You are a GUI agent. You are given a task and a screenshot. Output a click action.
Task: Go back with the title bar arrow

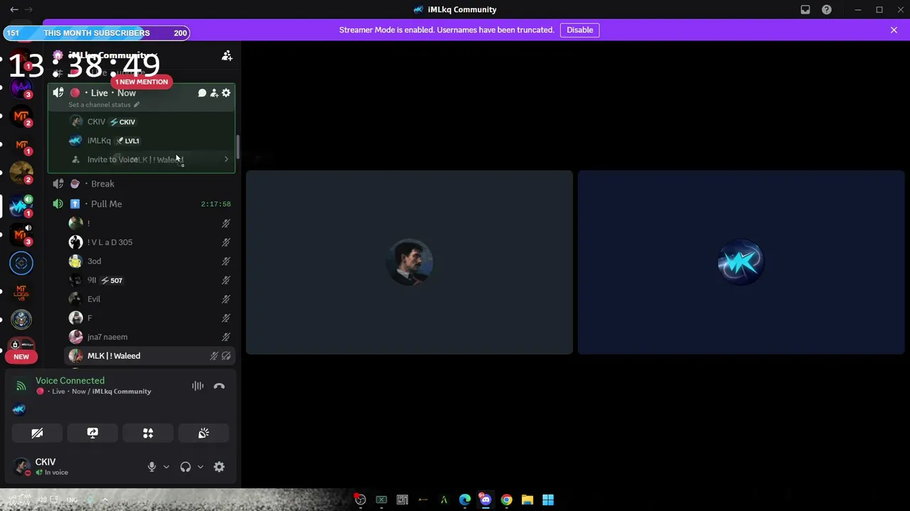coord(14,10)
